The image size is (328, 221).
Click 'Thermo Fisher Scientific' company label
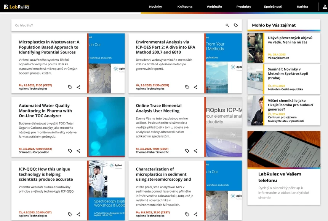(x=152, y=152)
